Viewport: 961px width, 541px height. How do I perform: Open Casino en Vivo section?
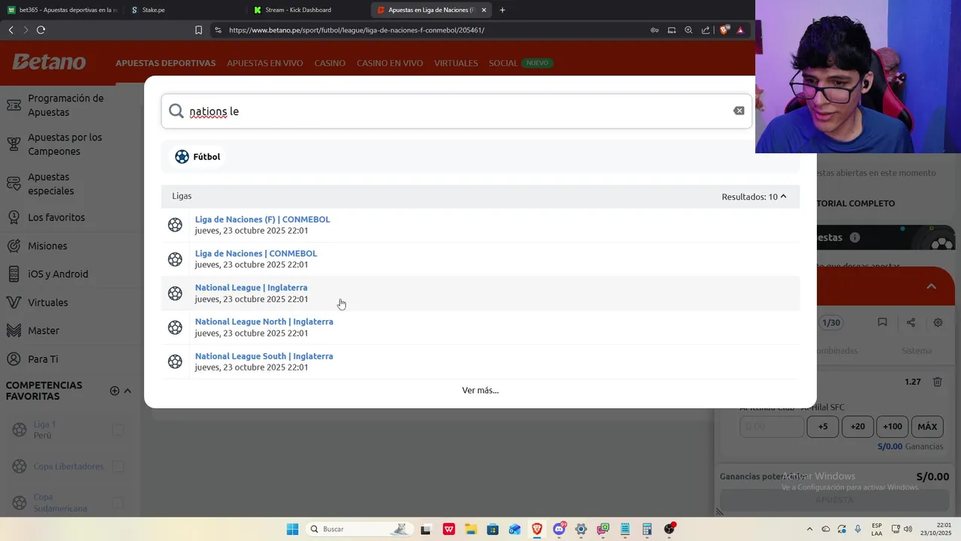point(390,63)
